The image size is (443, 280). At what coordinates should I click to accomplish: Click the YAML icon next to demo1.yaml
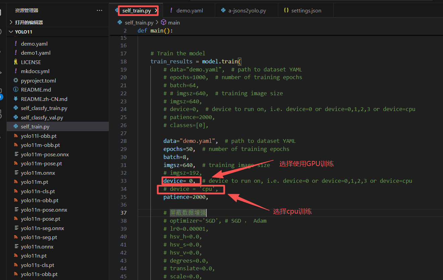[x=15, y=53]
